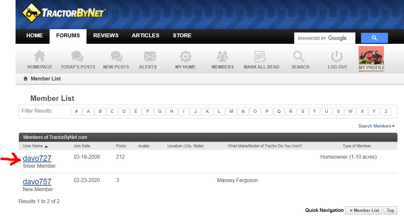Click the Log Out power icon
This screenshot has height=219, width=404.
[x=337, y=56]
